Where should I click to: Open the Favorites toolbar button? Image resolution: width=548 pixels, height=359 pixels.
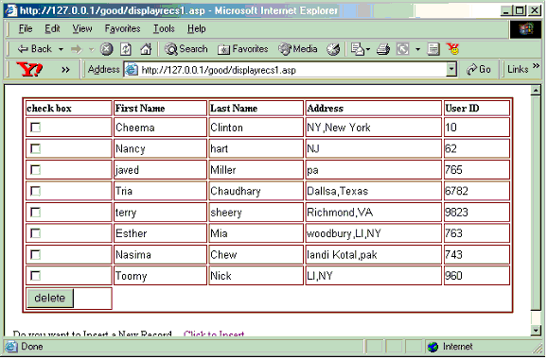243,49
